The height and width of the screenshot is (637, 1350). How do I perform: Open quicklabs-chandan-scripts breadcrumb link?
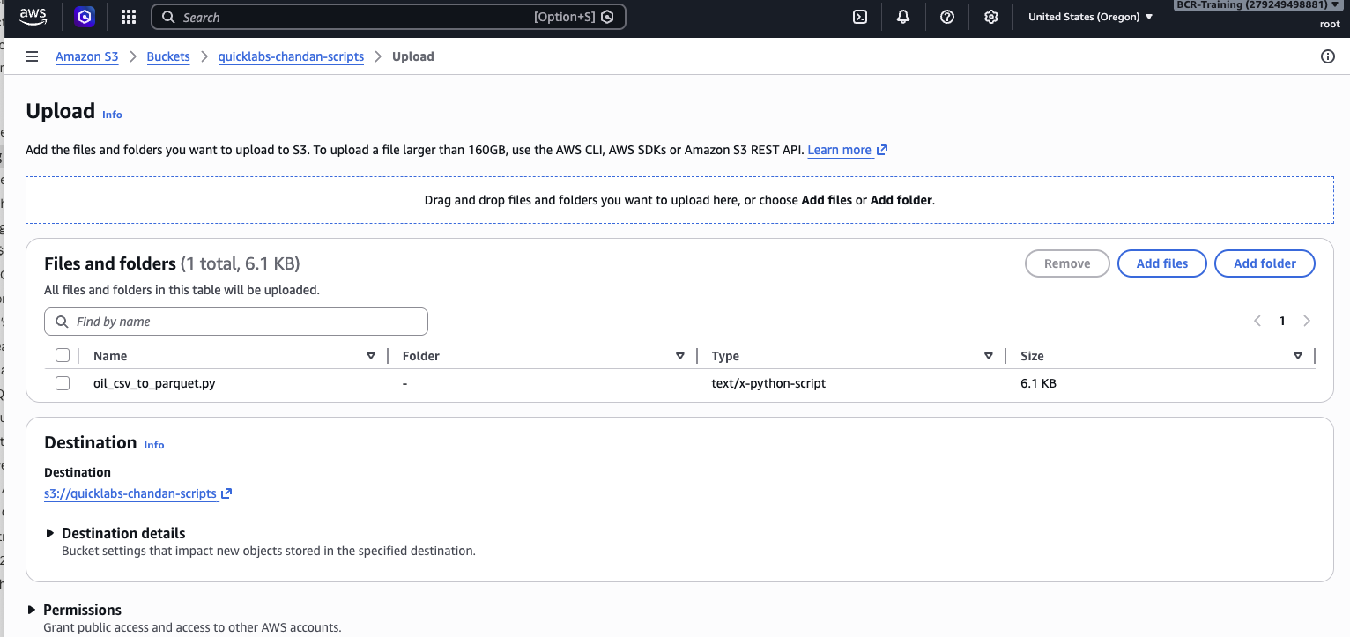coord(291,56)
